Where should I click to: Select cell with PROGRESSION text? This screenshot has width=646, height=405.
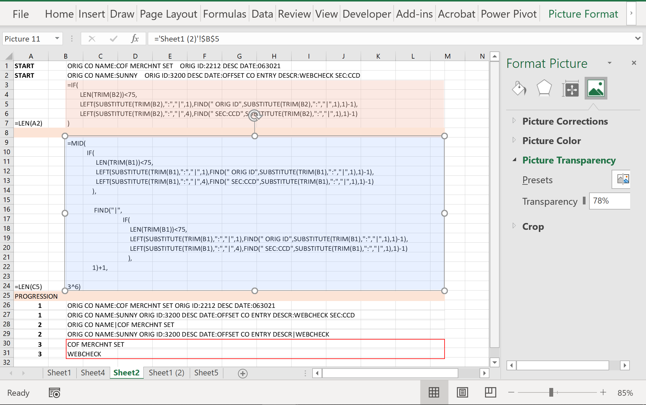pyautogui.click(x=31, y=296)
